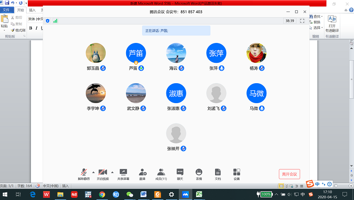Open microphone options arrow next to unmute
The image size is (354, 200).
click(93, 173)
